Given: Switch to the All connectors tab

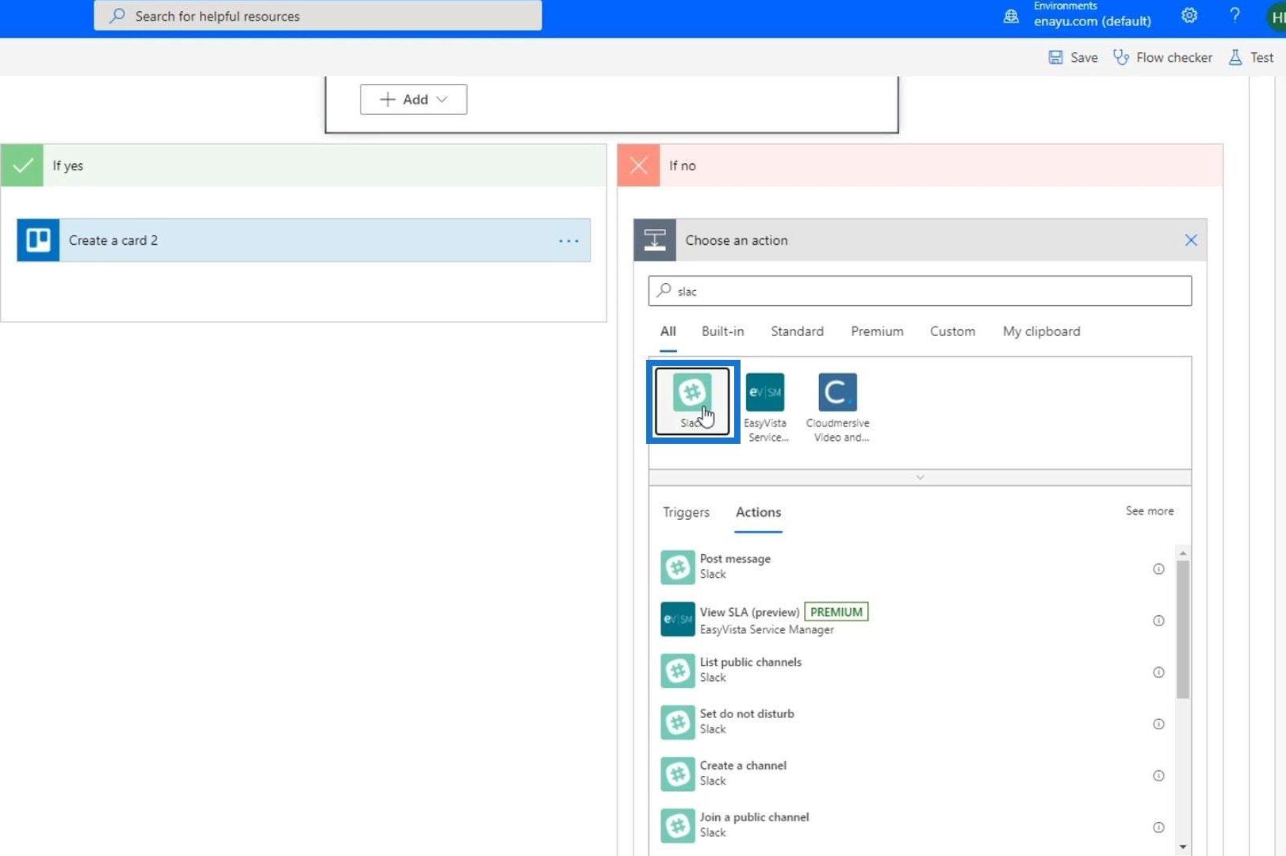Looking at the screenshot, I should coord(668,331).
